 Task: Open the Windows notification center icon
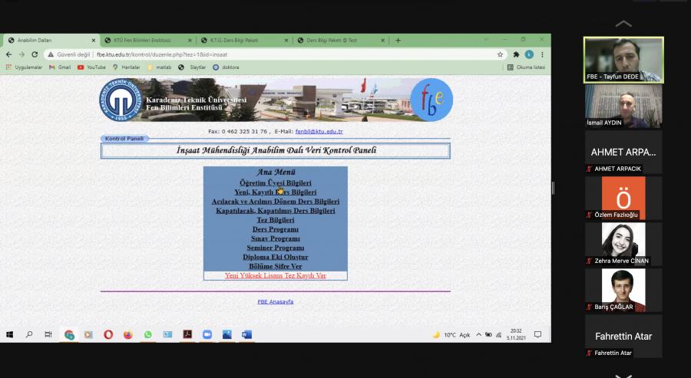click(537, 335)
